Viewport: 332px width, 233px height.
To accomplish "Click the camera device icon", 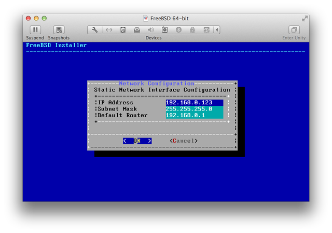I will [165, 30].
